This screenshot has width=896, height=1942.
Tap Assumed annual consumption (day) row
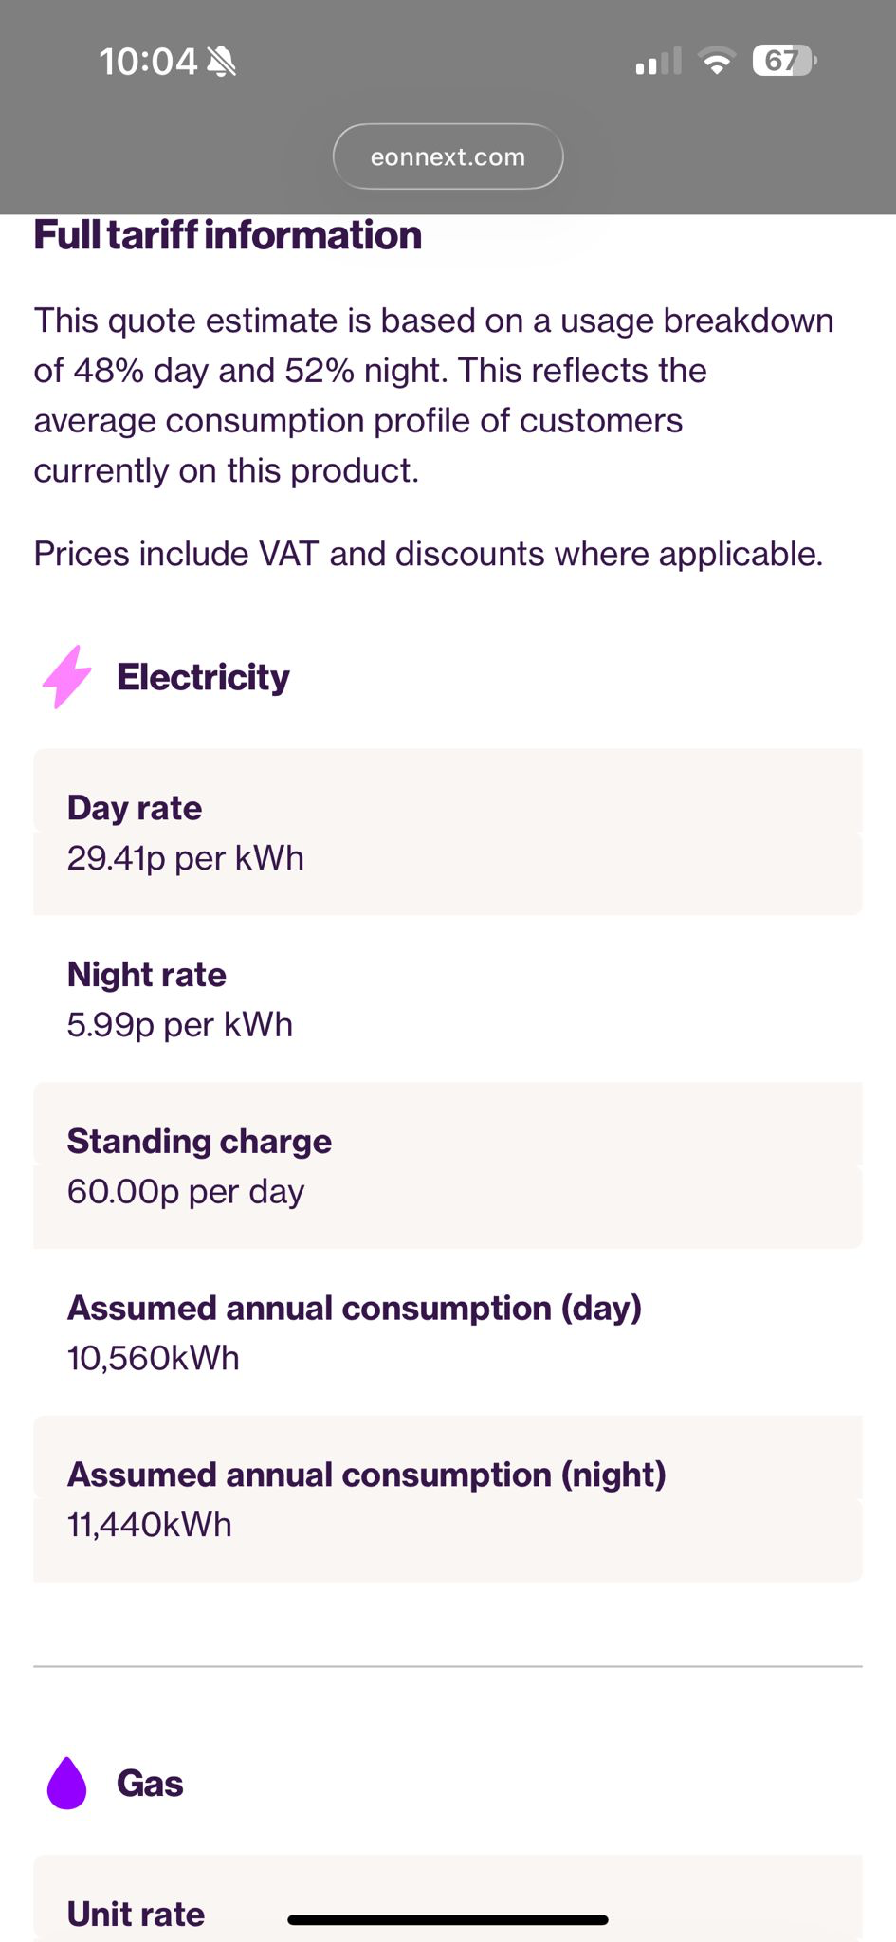[448, 1332]
